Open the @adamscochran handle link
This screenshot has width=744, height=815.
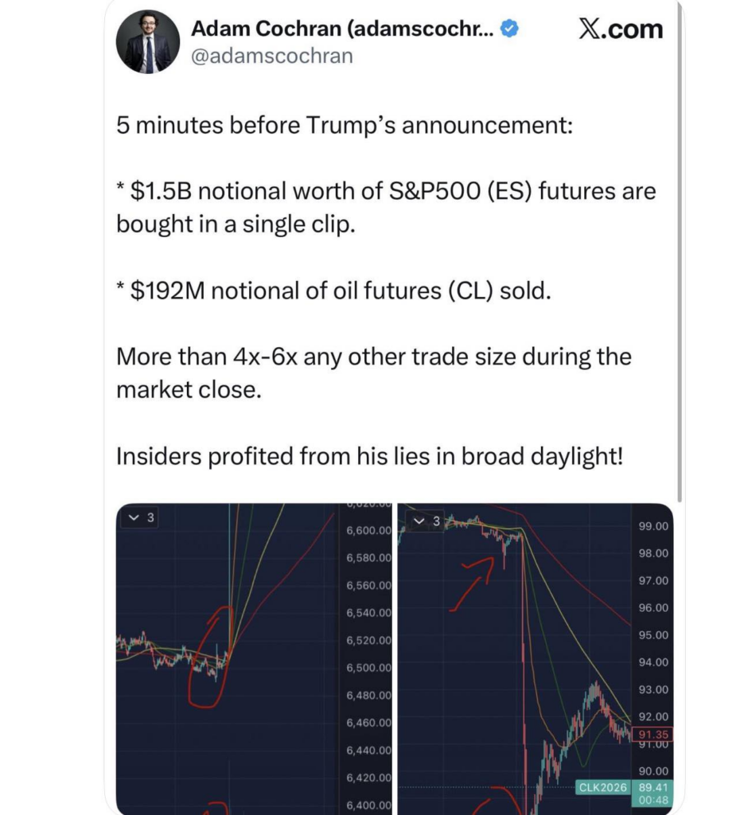[x=271, y=56]
